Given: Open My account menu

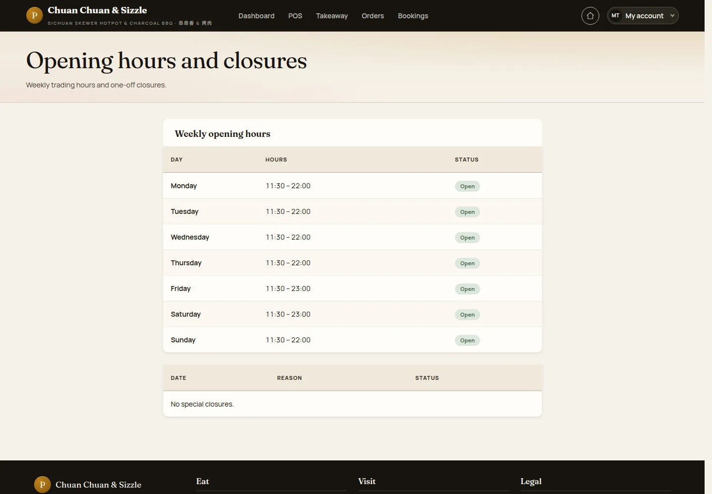Looking at the screenshot, I should (643, 16).
